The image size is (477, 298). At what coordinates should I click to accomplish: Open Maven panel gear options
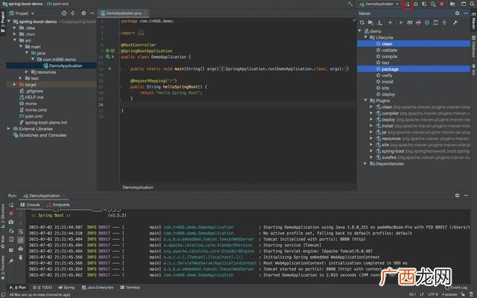pyautogui.click(x=457, y=13)
